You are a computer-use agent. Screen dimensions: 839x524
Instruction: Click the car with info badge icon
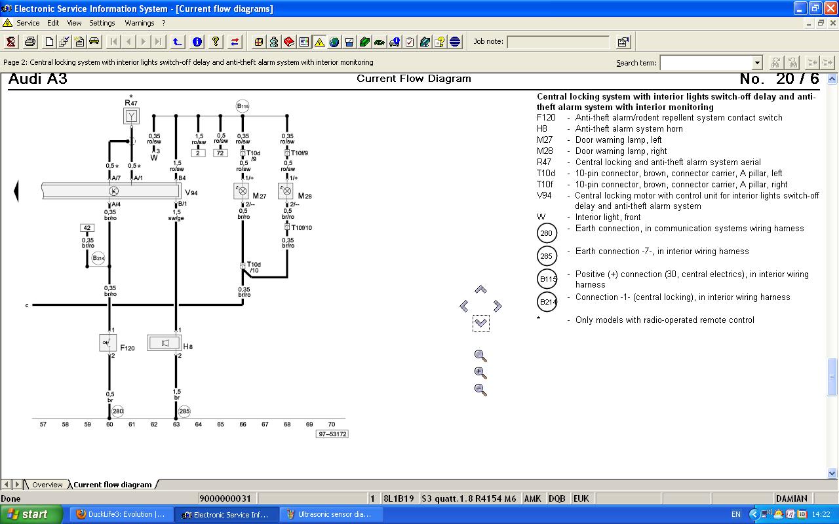point(395,42)
